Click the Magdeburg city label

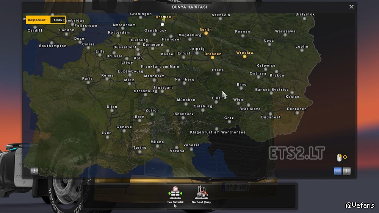tap(190, 35)
